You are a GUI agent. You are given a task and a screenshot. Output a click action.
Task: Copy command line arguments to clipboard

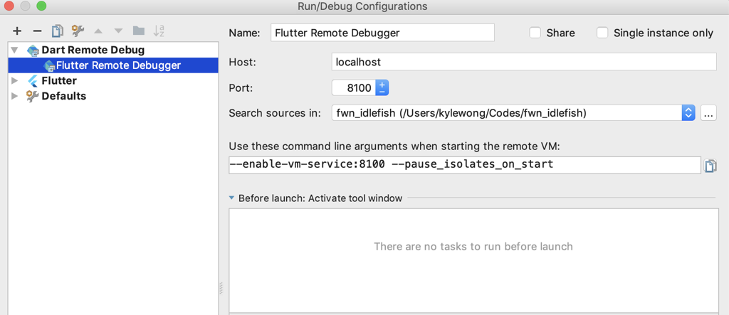coord(710,166)
